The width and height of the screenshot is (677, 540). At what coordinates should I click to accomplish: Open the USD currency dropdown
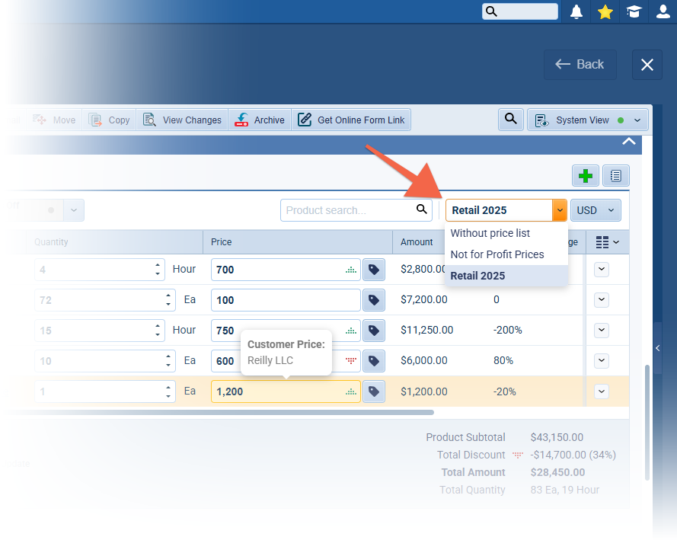[x=596, y=210]
